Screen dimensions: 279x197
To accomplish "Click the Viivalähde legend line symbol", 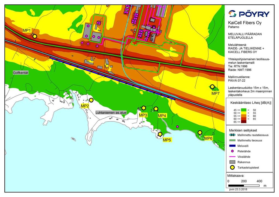I will click(x=232, y=157).
